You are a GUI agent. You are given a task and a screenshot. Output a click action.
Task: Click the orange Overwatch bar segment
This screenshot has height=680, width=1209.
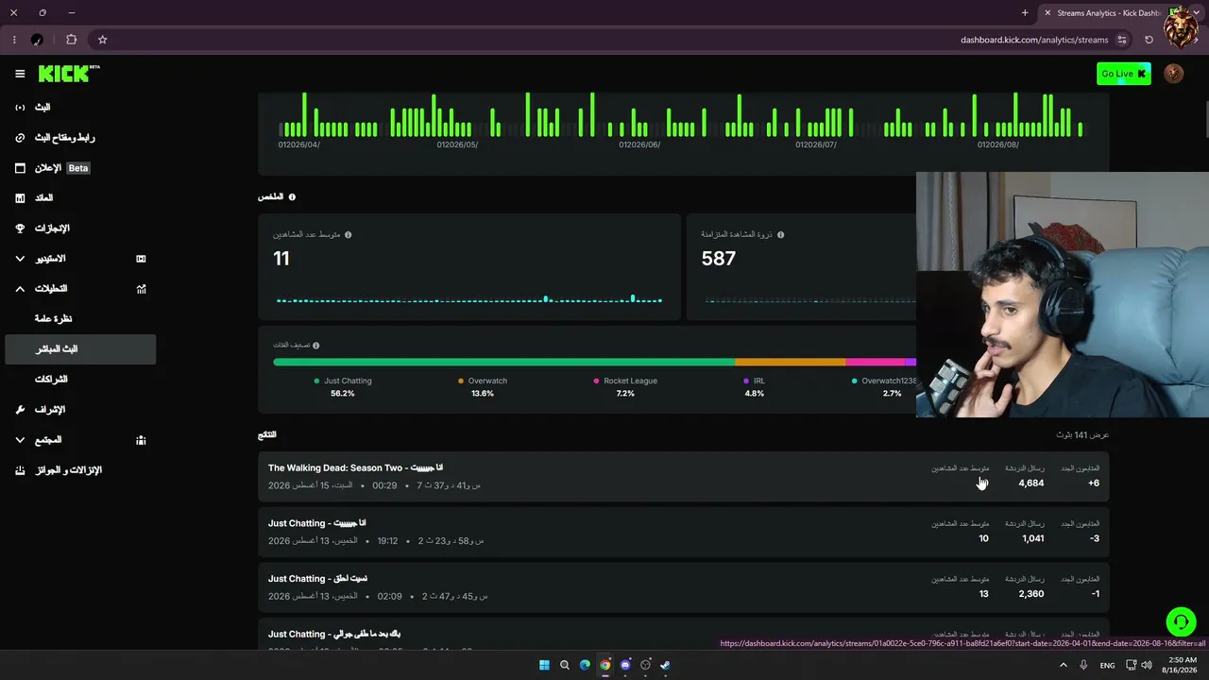(x=791, y=362)
